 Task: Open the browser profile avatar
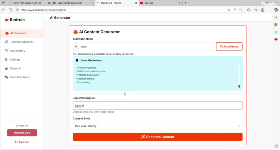coord(263,10)
